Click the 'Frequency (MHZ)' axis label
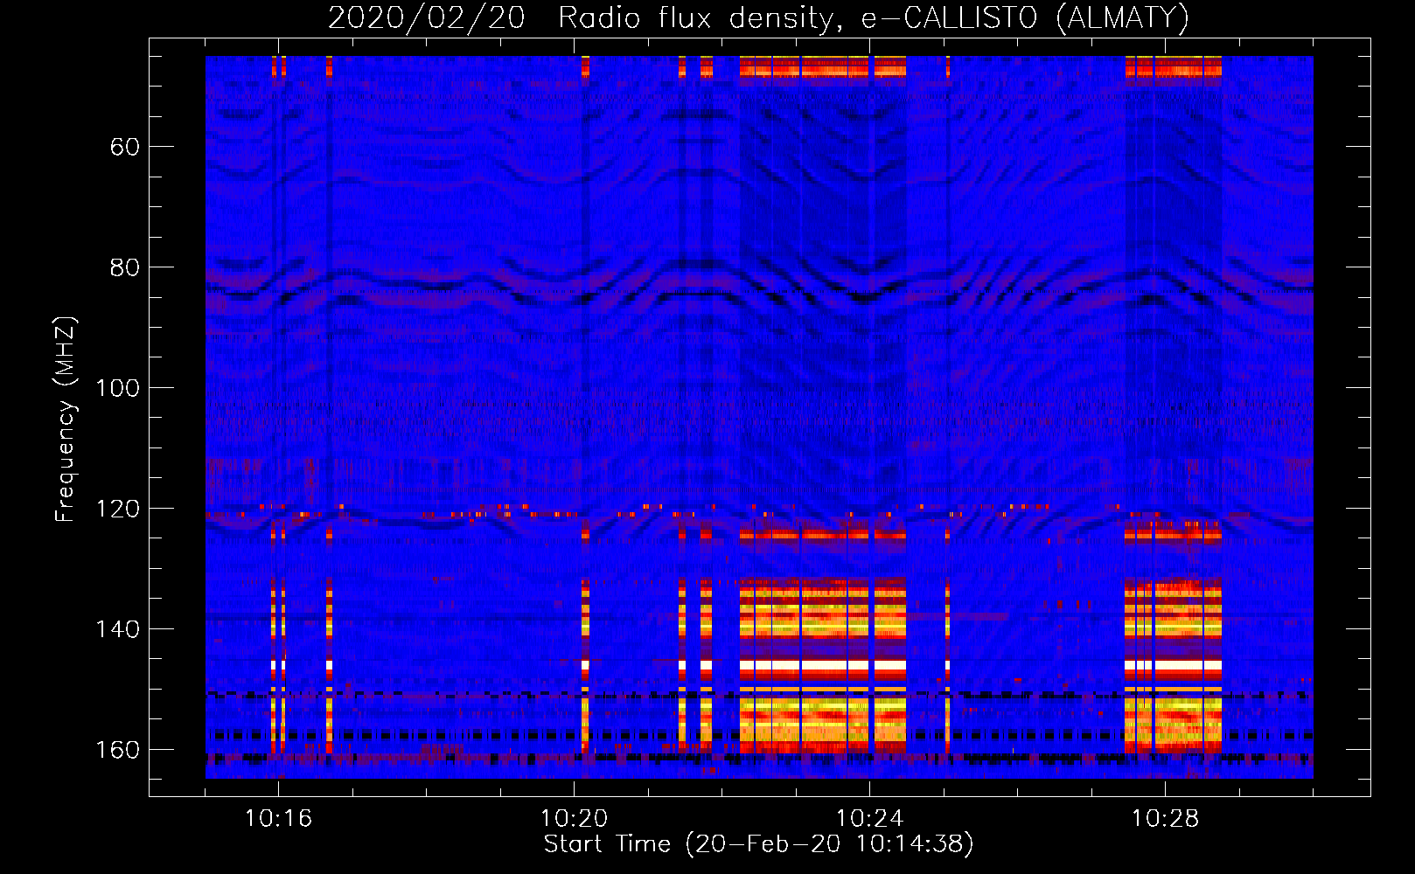Viewport: 1415px width, 874px height. coord(66,419)
